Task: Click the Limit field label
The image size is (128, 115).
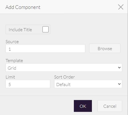Action: click(x=10, y=77)
